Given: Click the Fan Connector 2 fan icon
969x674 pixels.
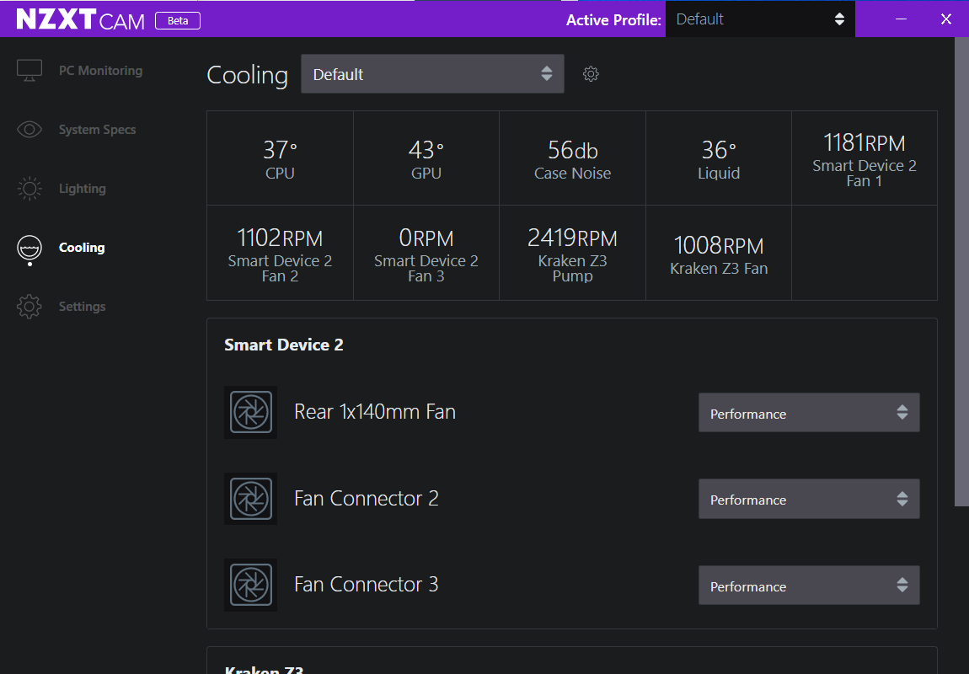Looking at the screenshot, I should tap(250, 499).
